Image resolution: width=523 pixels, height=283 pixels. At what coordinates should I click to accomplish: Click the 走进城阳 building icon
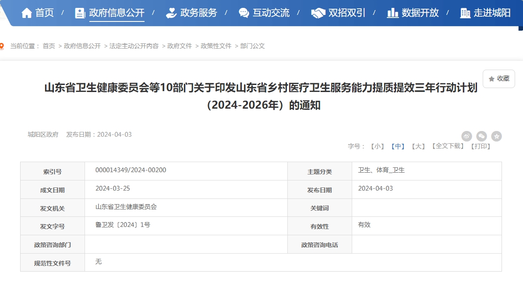tap(465, 13)
